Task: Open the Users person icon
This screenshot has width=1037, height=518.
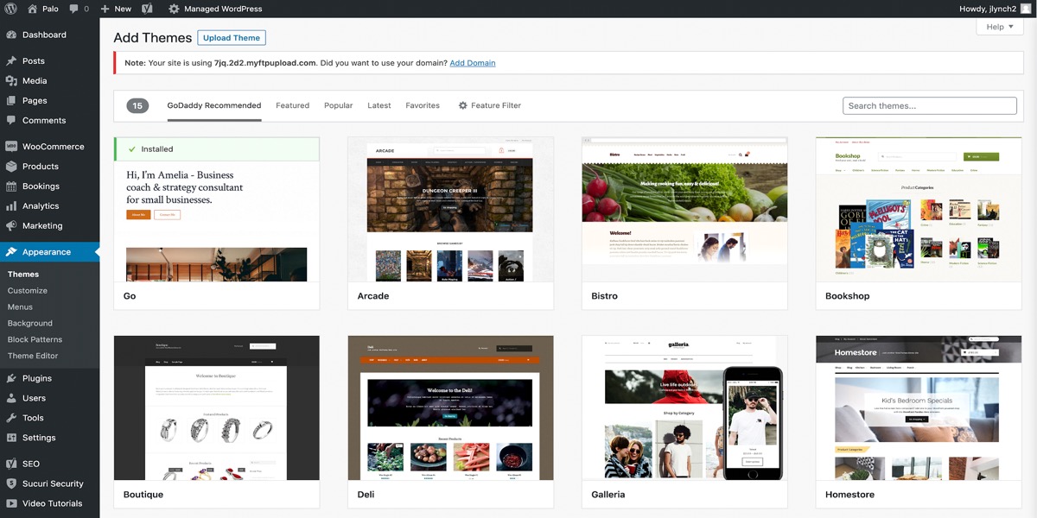Action: pos(11,398)
